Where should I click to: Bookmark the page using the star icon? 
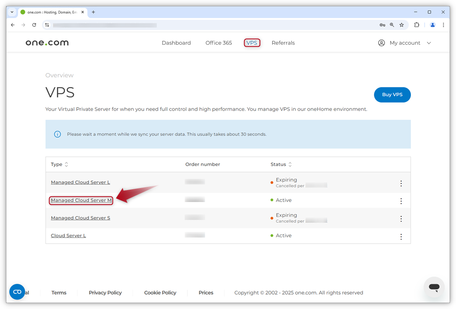pos(402,25)
